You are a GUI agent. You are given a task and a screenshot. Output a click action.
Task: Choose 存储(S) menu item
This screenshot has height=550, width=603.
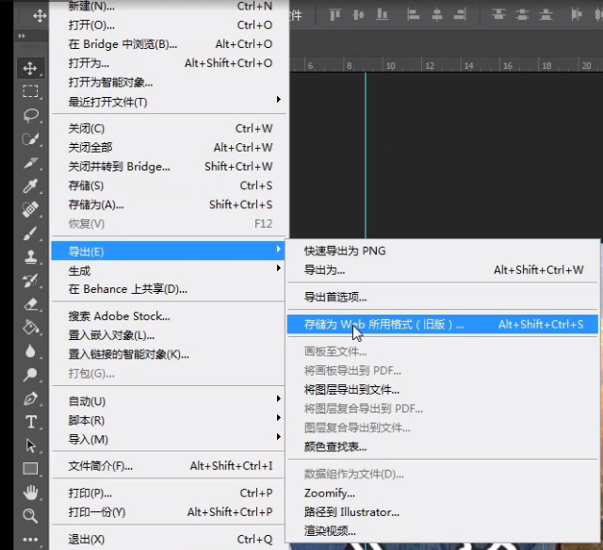tap(170, 186)
